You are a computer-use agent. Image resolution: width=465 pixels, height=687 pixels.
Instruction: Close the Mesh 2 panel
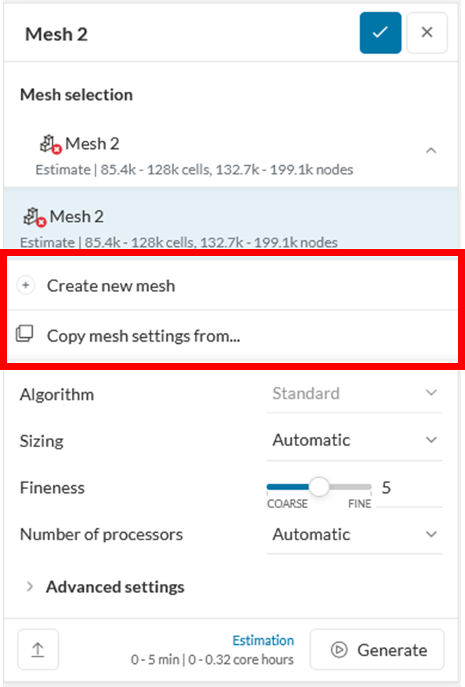pos(427,33)
